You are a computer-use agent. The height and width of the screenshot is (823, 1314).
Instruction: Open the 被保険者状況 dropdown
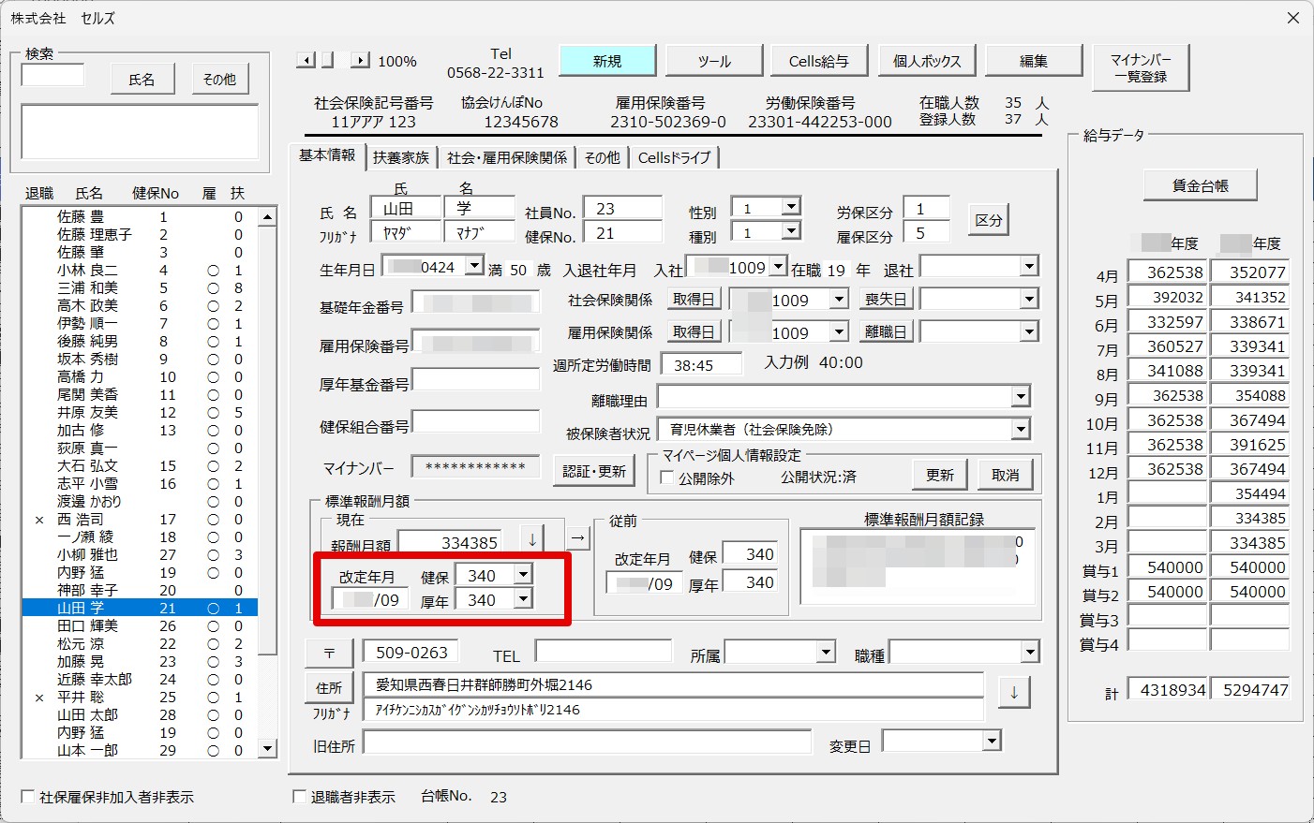1021,430
